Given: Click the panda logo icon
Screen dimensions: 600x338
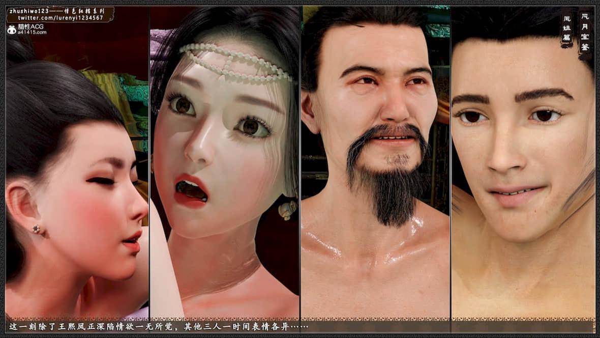Looking at the screenshot, I should click(x=11, y=30).
